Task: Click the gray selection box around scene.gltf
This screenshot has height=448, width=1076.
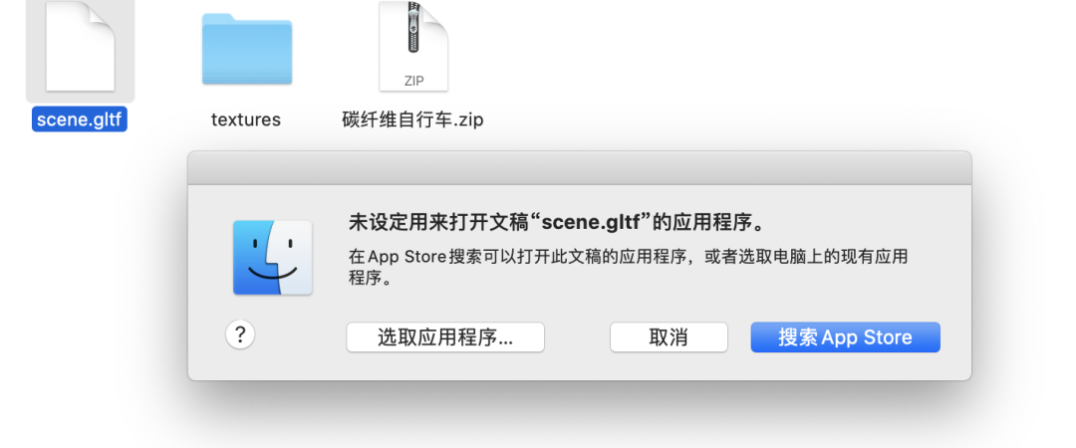Action: point(80,52)
